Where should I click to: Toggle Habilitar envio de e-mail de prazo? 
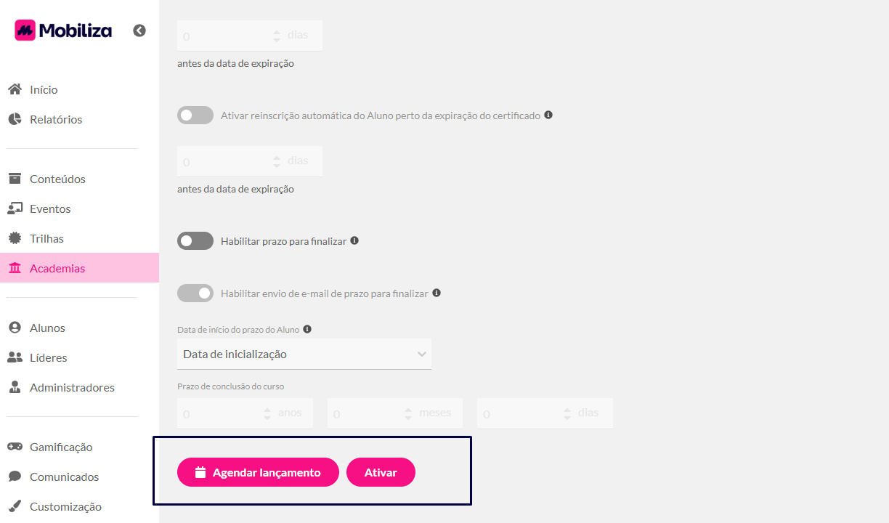195,293
